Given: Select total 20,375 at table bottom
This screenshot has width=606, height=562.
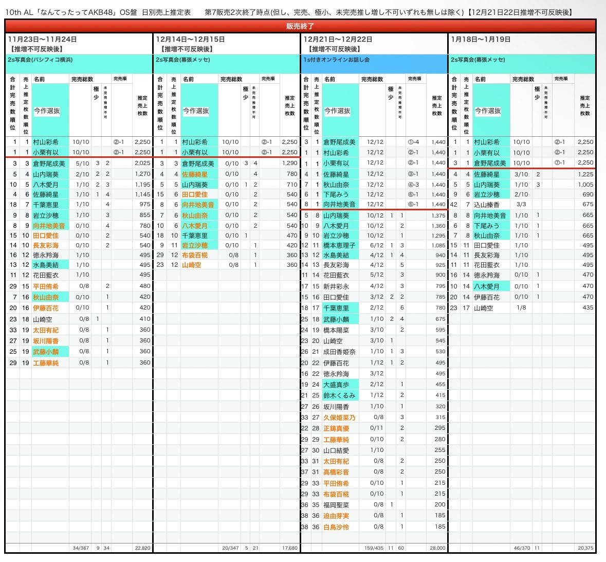Looking at the screenshot, I should pyautogui.click(x=585, y=548).
